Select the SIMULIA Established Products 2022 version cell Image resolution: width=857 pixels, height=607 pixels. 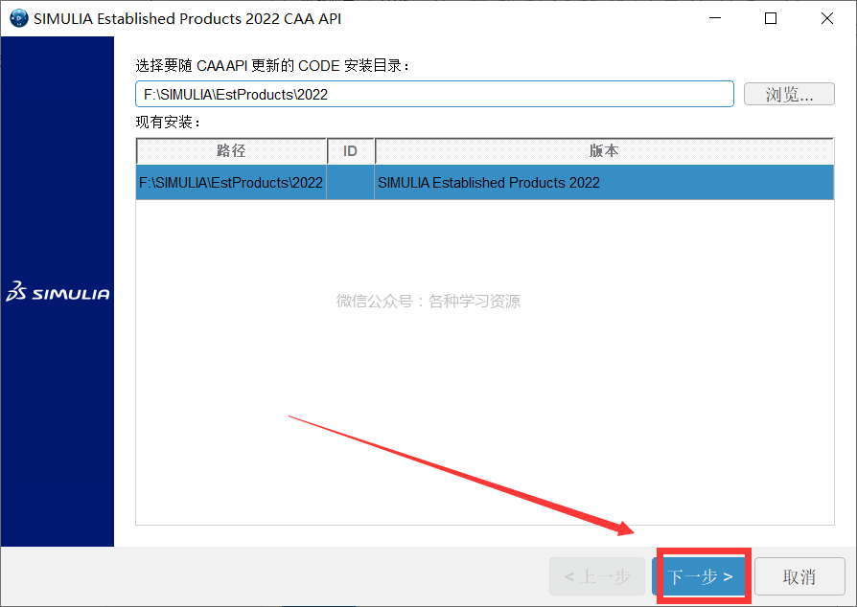pyautogui.click(x=604, y=182)
